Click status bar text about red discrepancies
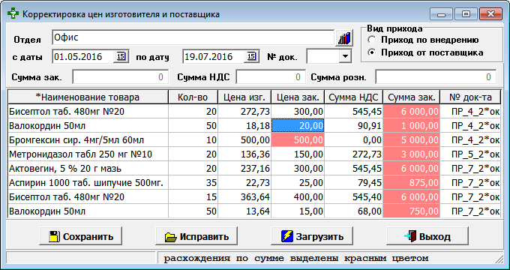 [296, 258]
